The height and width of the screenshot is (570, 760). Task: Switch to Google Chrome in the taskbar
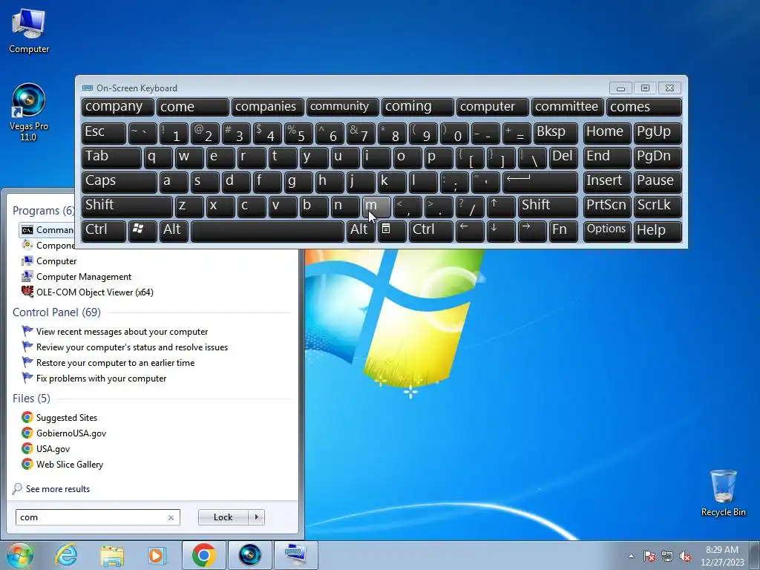[203, 555]
